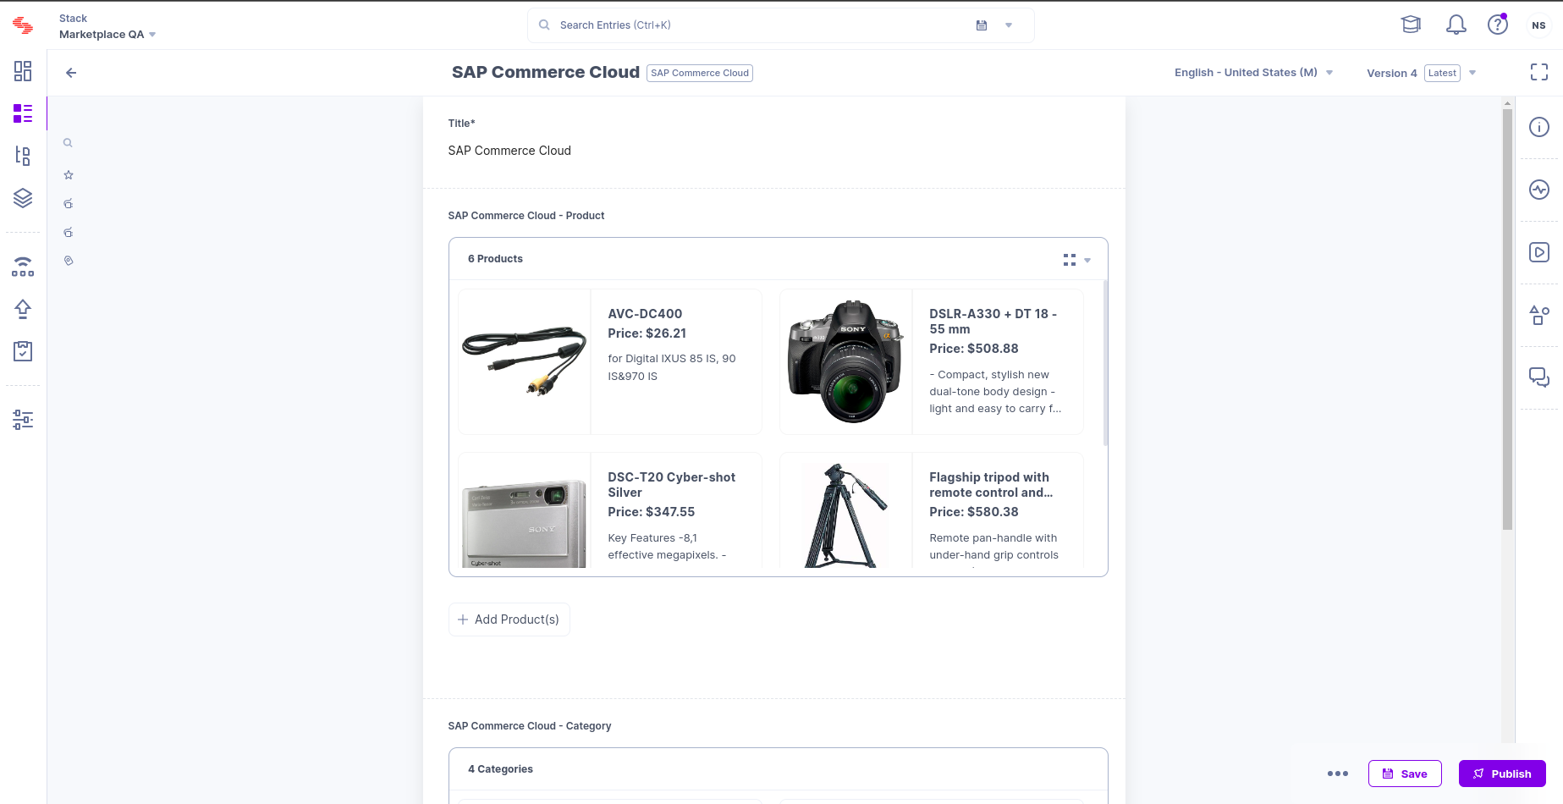Click the Price: $347.55 text
Viewport: 1563px width, 804px height.
click(x=652, y=512)
